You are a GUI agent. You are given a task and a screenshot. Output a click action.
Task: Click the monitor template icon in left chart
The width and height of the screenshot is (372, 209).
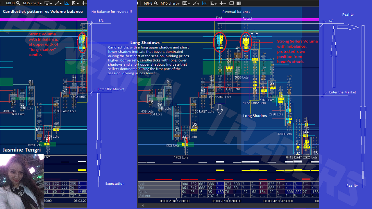(46, 3)
